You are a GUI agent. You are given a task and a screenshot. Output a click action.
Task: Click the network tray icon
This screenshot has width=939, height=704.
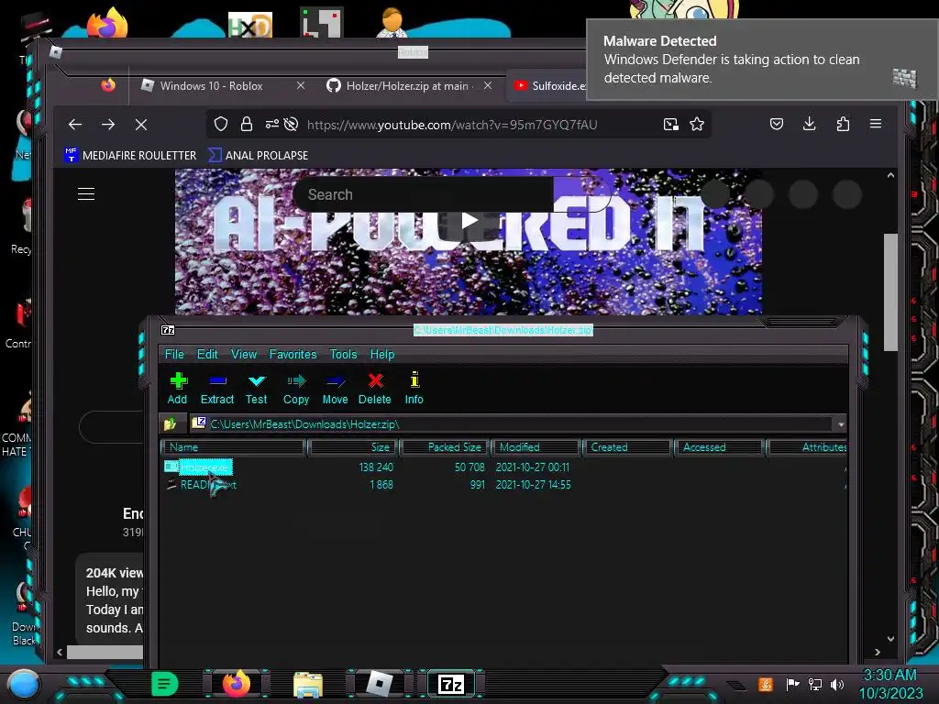[x=815, y=684]
